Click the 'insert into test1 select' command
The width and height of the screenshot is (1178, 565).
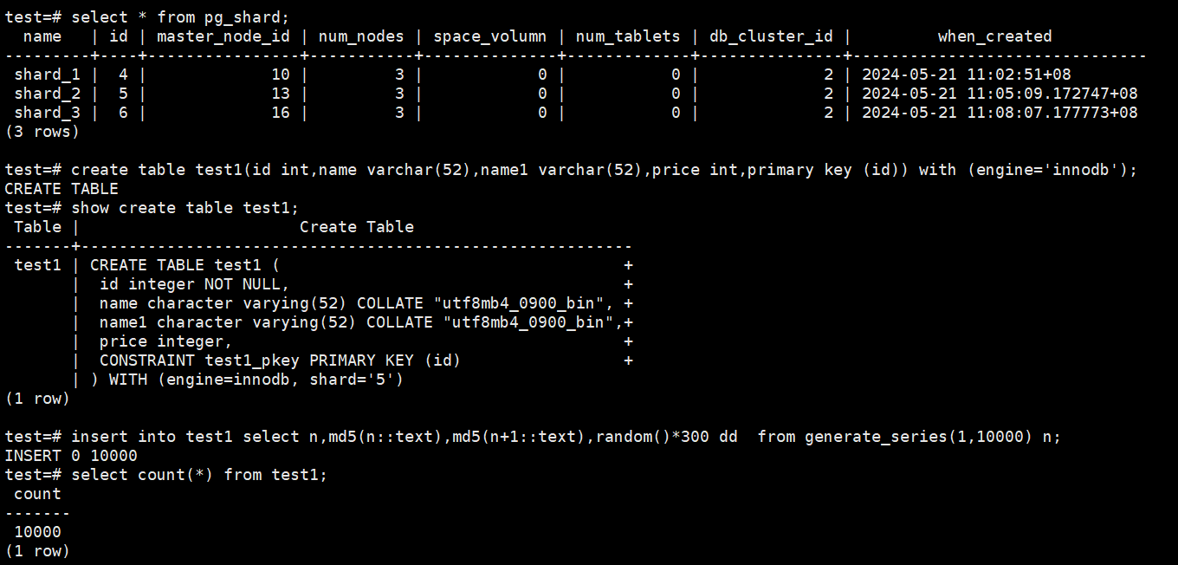[x=566, y=437]
